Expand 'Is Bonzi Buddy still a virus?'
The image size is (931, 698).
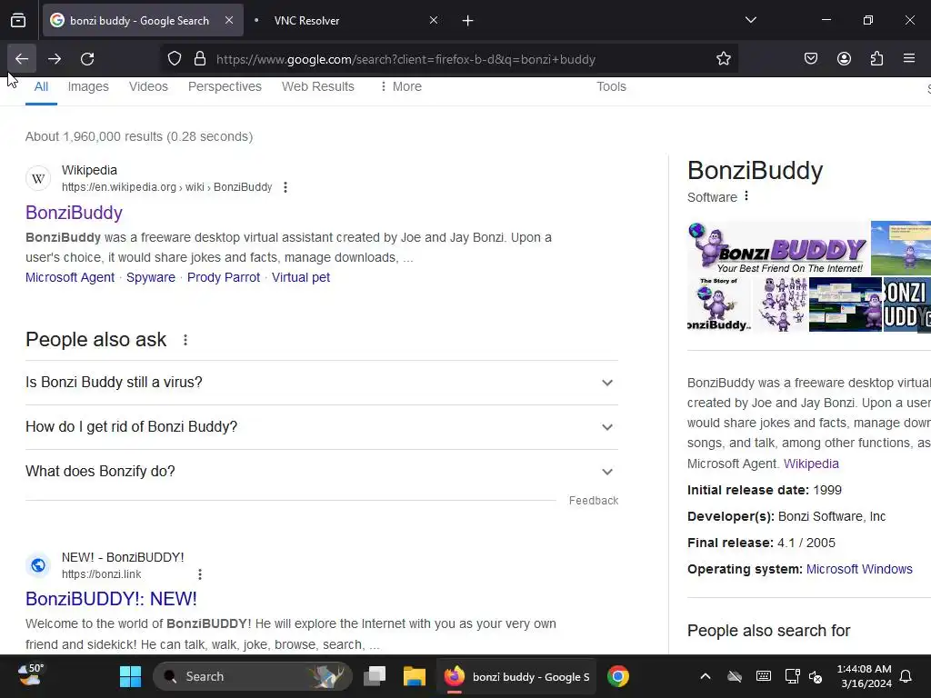[x=322, y=383]
